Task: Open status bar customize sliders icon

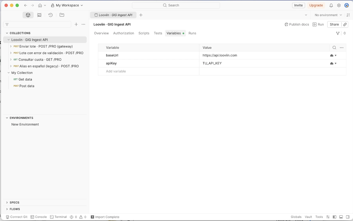Action: 328,217
